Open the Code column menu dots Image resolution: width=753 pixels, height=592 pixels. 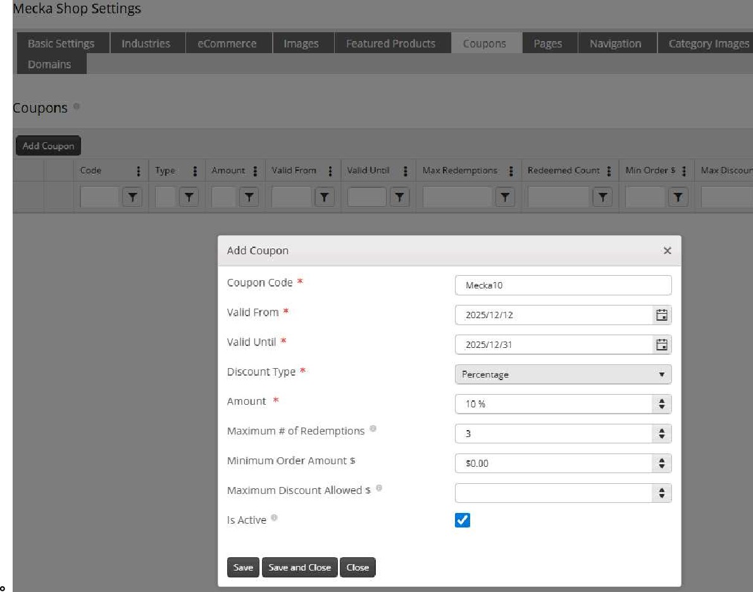click(139, 171)
